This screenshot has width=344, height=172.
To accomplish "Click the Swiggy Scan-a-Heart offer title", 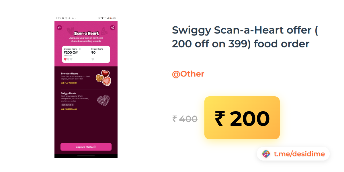I will (245, 37).
